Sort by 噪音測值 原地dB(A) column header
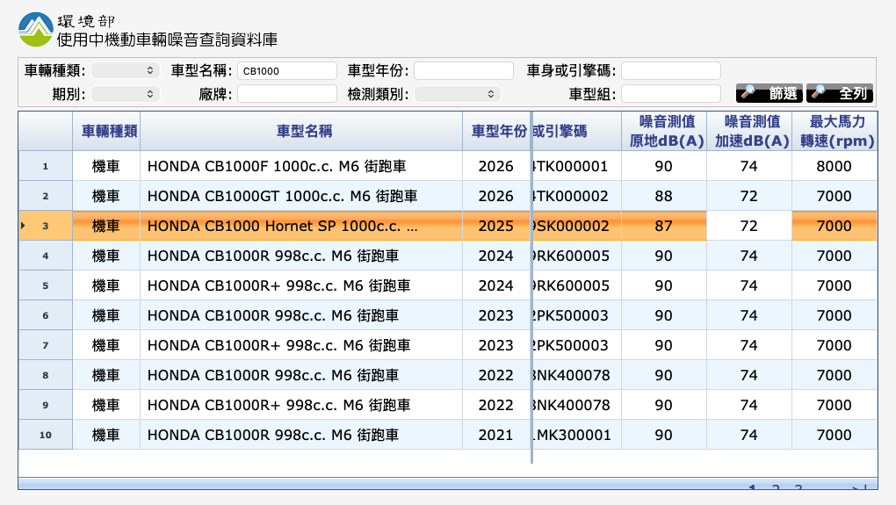 point(663,131)
